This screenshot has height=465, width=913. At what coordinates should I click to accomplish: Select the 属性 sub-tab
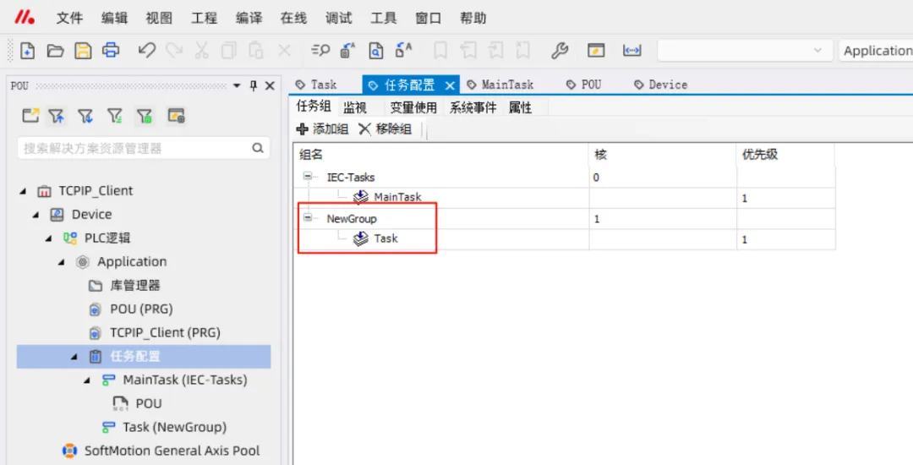click(520, 107)
